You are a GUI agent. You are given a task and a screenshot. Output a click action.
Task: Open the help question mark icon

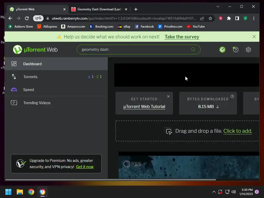point(235,49)
